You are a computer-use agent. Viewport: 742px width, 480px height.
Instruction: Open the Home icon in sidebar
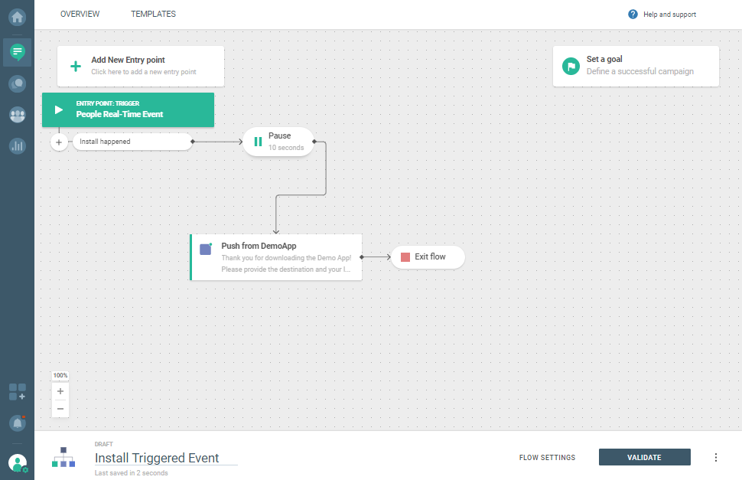[17, 15]
